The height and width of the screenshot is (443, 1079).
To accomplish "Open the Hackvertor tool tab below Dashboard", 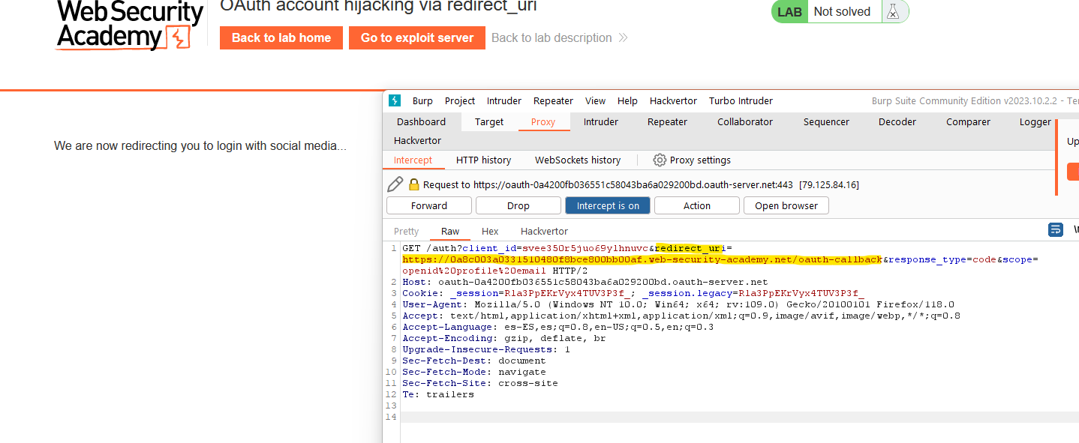I will (417, 140).
